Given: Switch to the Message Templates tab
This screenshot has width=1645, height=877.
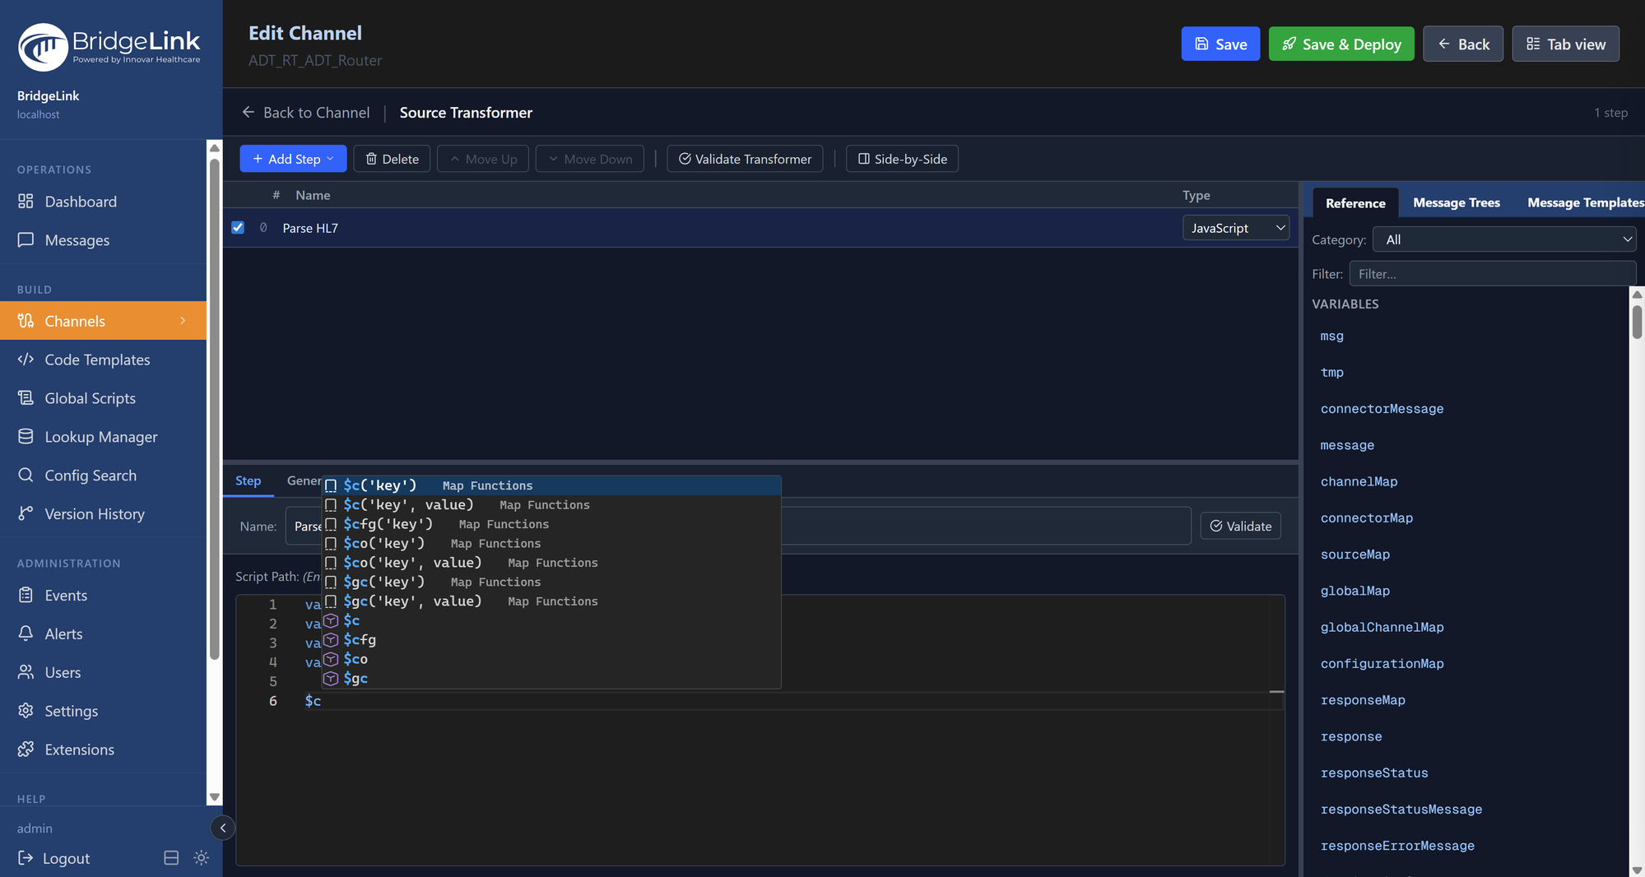Looking at the screenshot, I should click(x=1585, y=202).
